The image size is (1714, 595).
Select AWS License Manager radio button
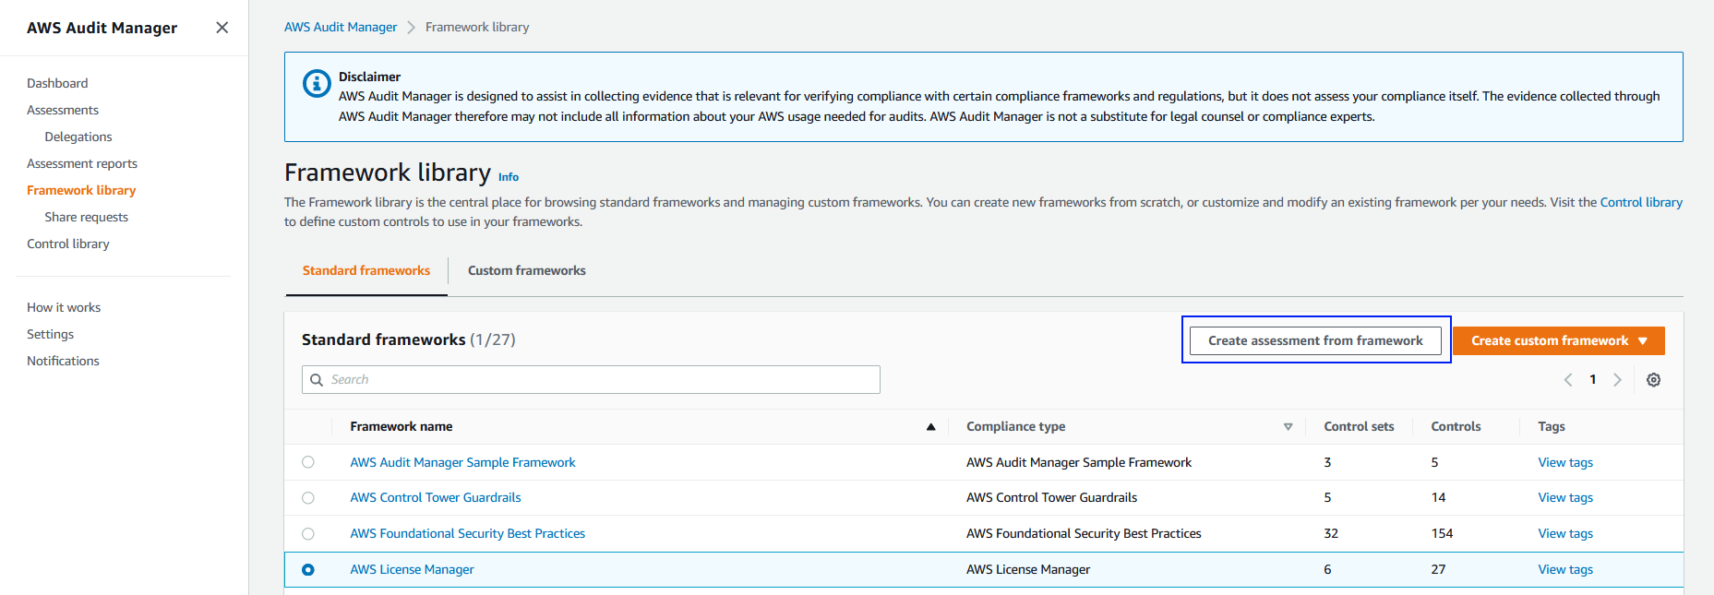click(x=308, y=570)
